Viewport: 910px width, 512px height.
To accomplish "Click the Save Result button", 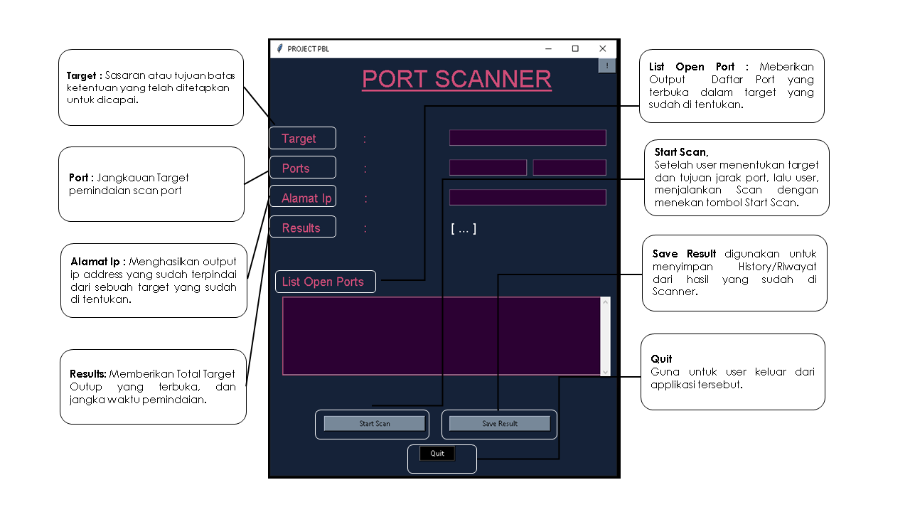I will 500,423.
